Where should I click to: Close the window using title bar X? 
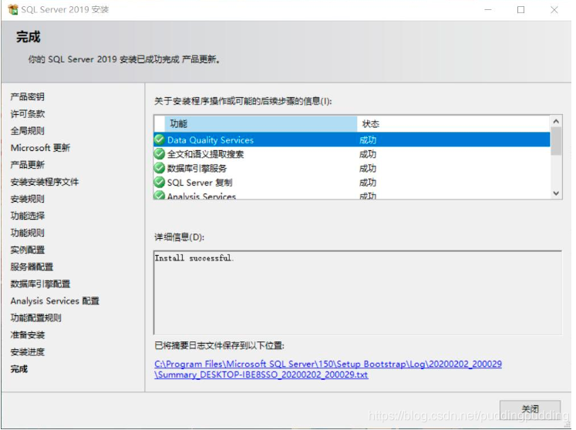click(x=554, y=9)
